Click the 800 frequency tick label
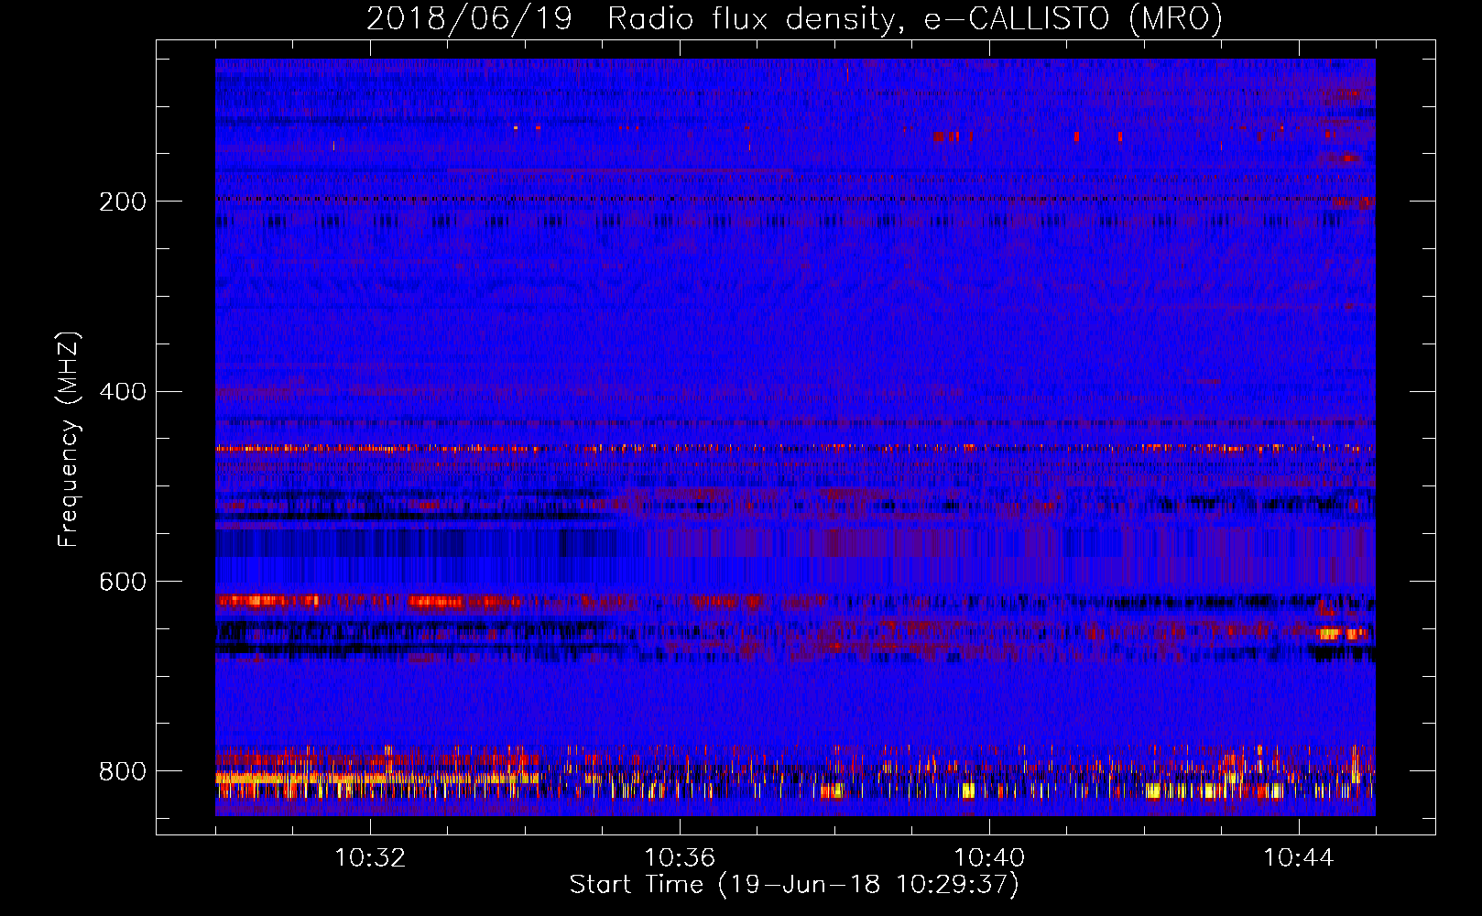Viewport: 1482px width, 916px height. click(x=123, y=772)
